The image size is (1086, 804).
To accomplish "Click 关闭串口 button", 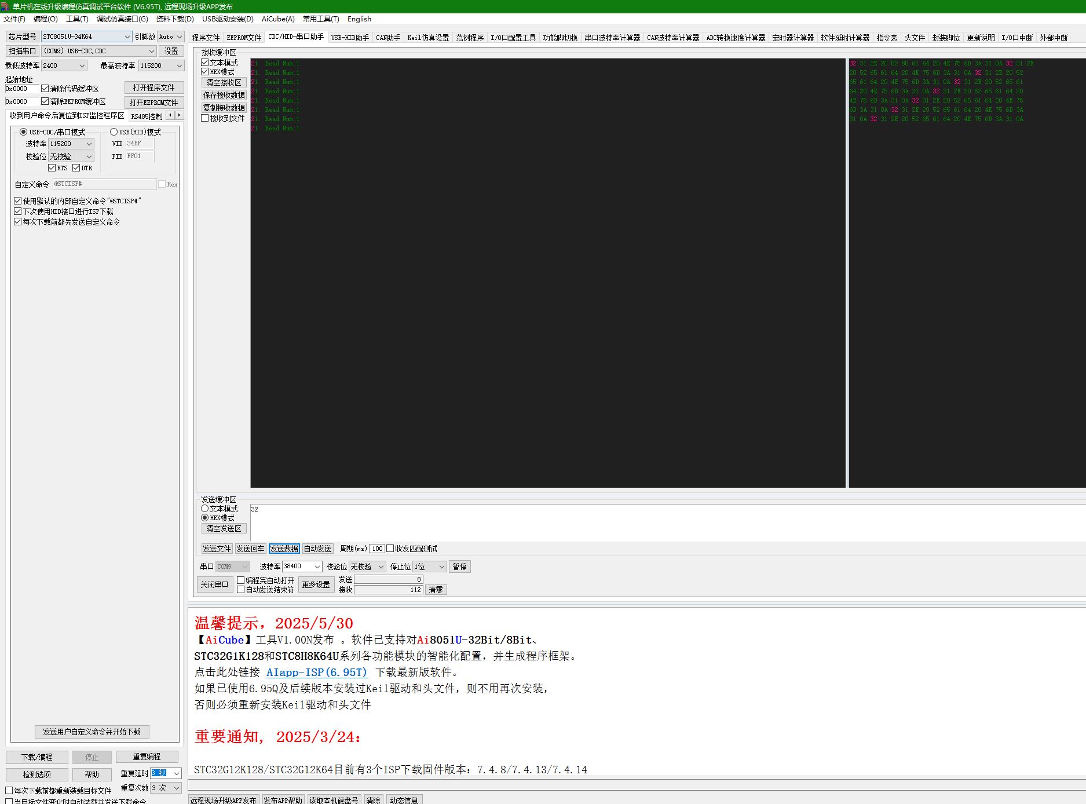I will (x=215, y=584).
